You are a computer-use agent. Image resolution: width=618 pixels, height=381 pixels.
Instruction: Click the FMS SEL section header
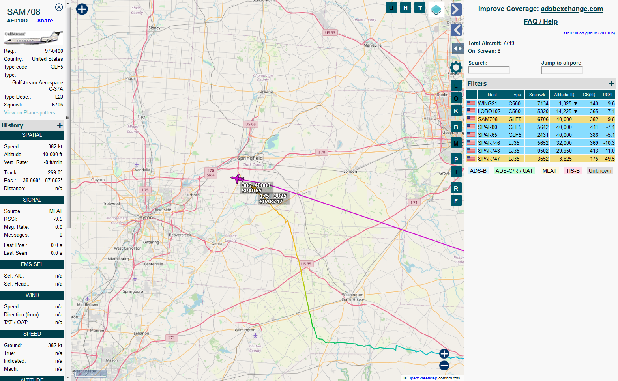pos(32,265)
